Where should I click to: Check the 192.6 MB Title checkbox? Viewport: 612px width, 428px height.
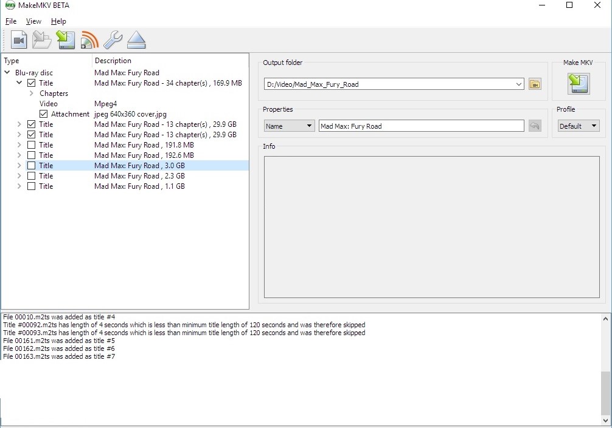[x=31, y=155]
